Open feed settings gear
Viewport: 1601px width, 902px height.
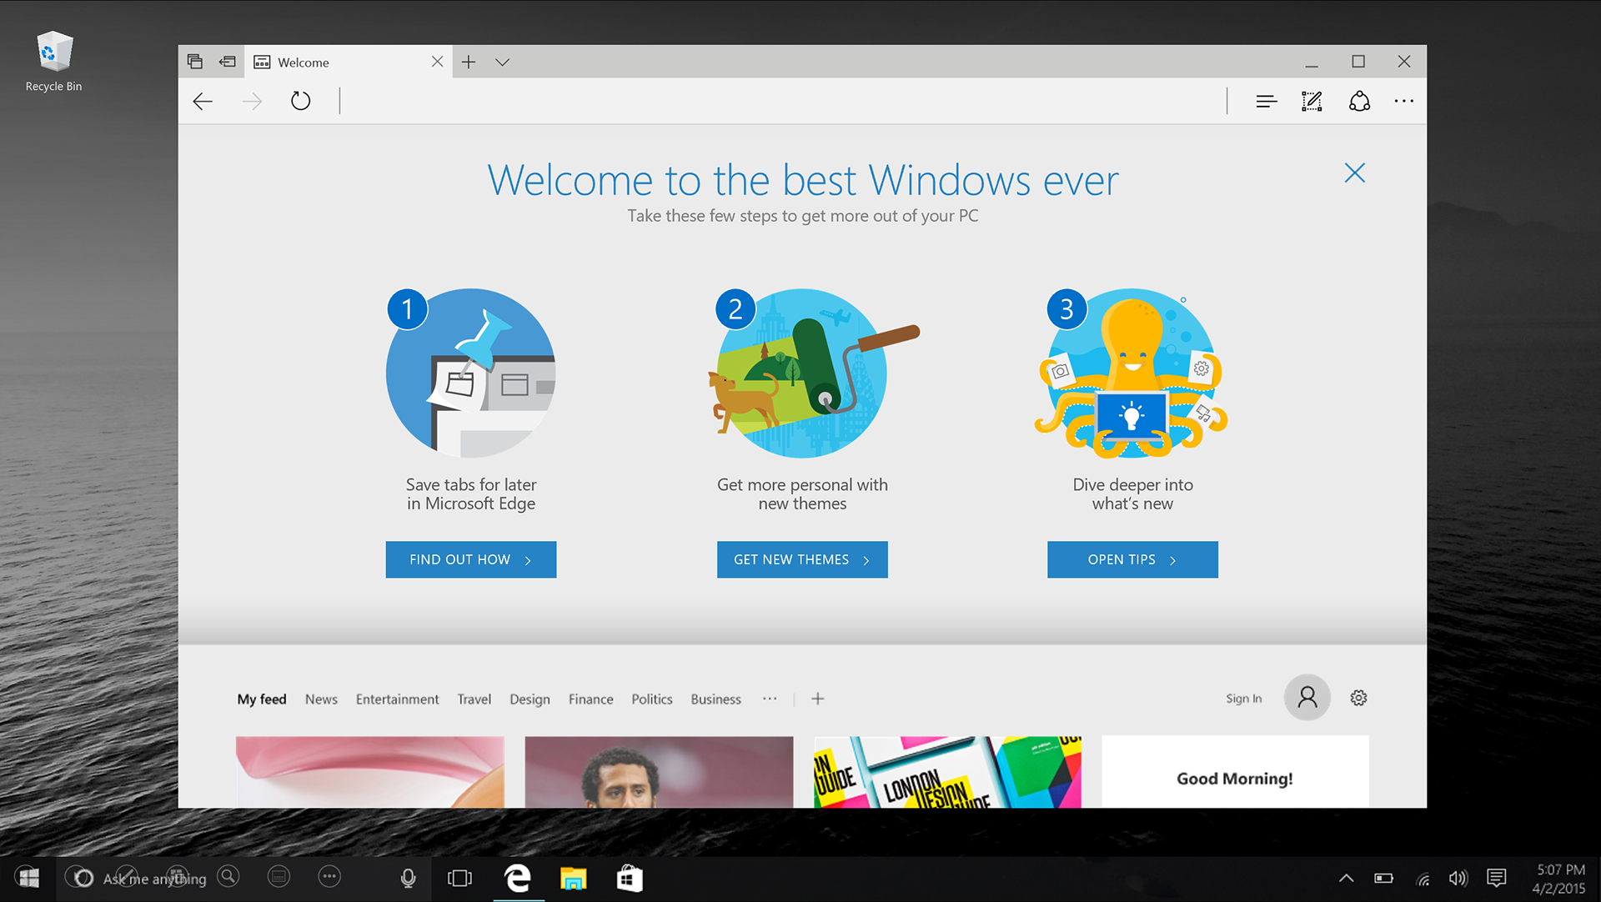coord(1358,699)
